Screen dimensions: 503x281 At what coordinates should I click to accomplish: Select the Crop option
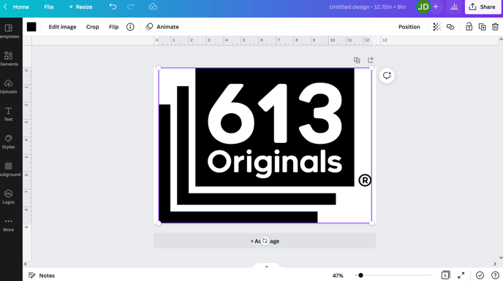point(92,27)
